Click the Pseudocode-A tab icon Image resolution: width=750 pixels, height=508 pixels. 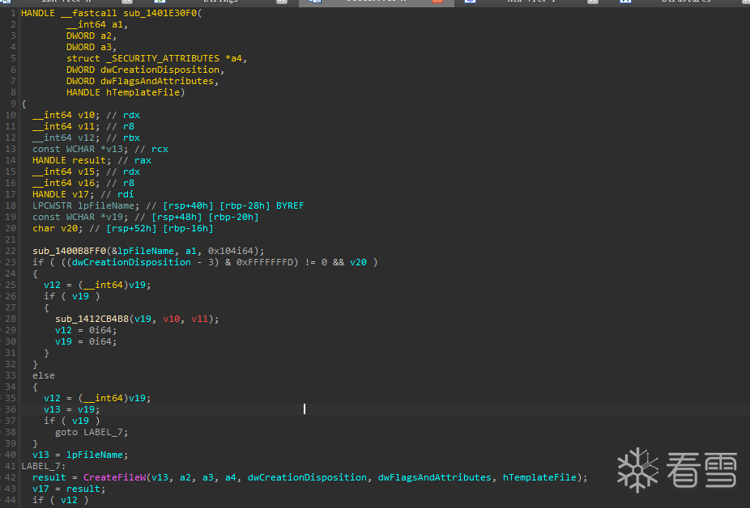point(315,2)
